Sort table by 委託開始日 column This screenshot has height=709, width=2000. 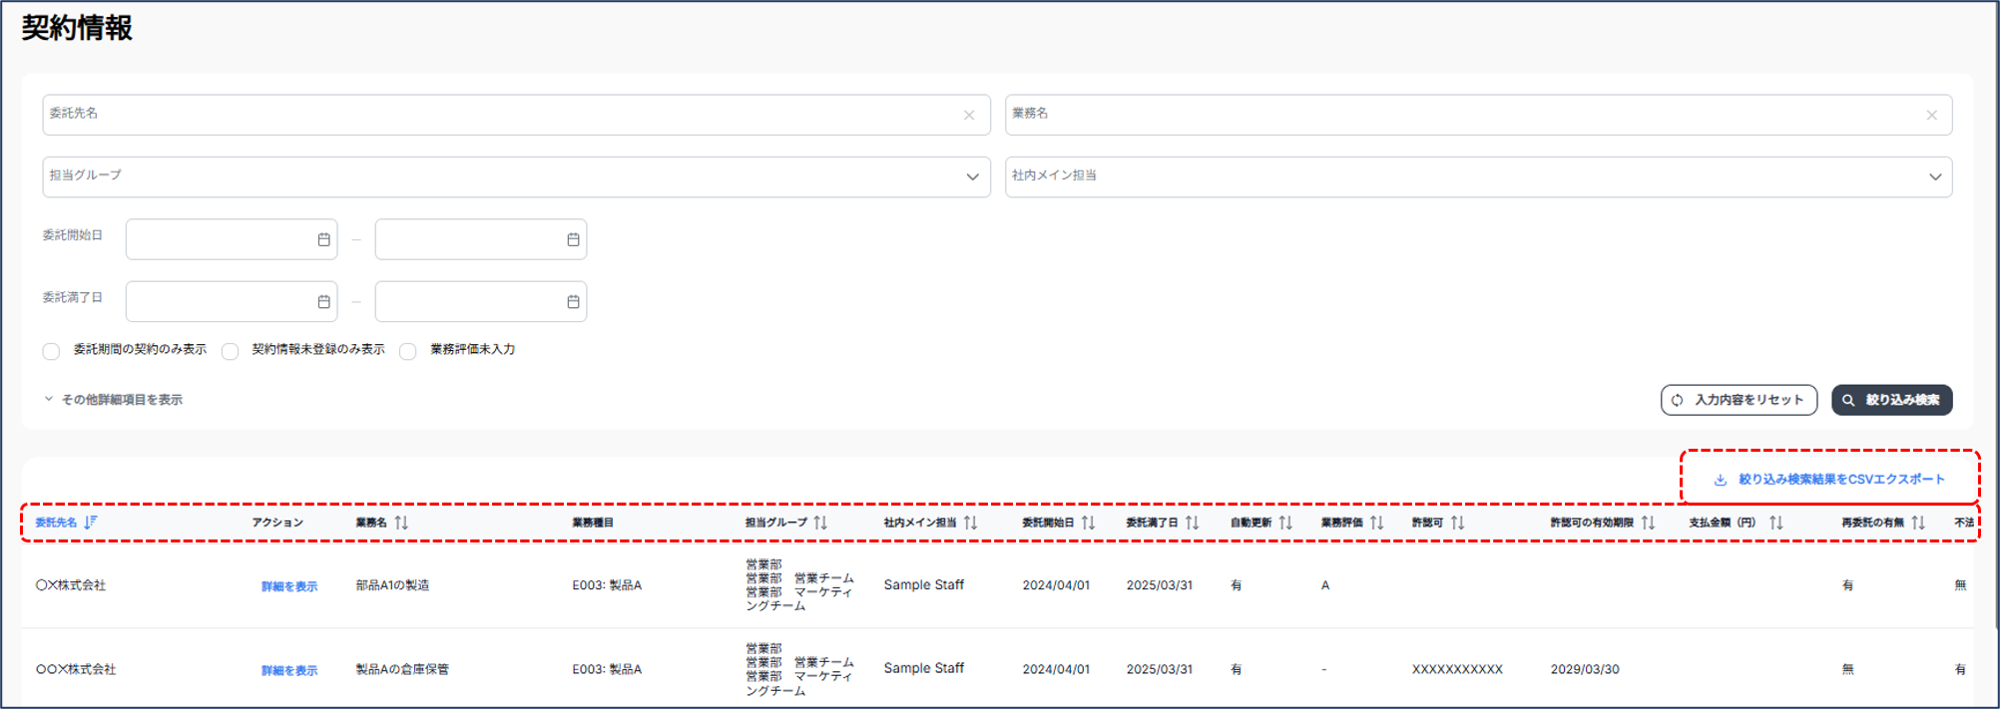(x=1088, y=523)
